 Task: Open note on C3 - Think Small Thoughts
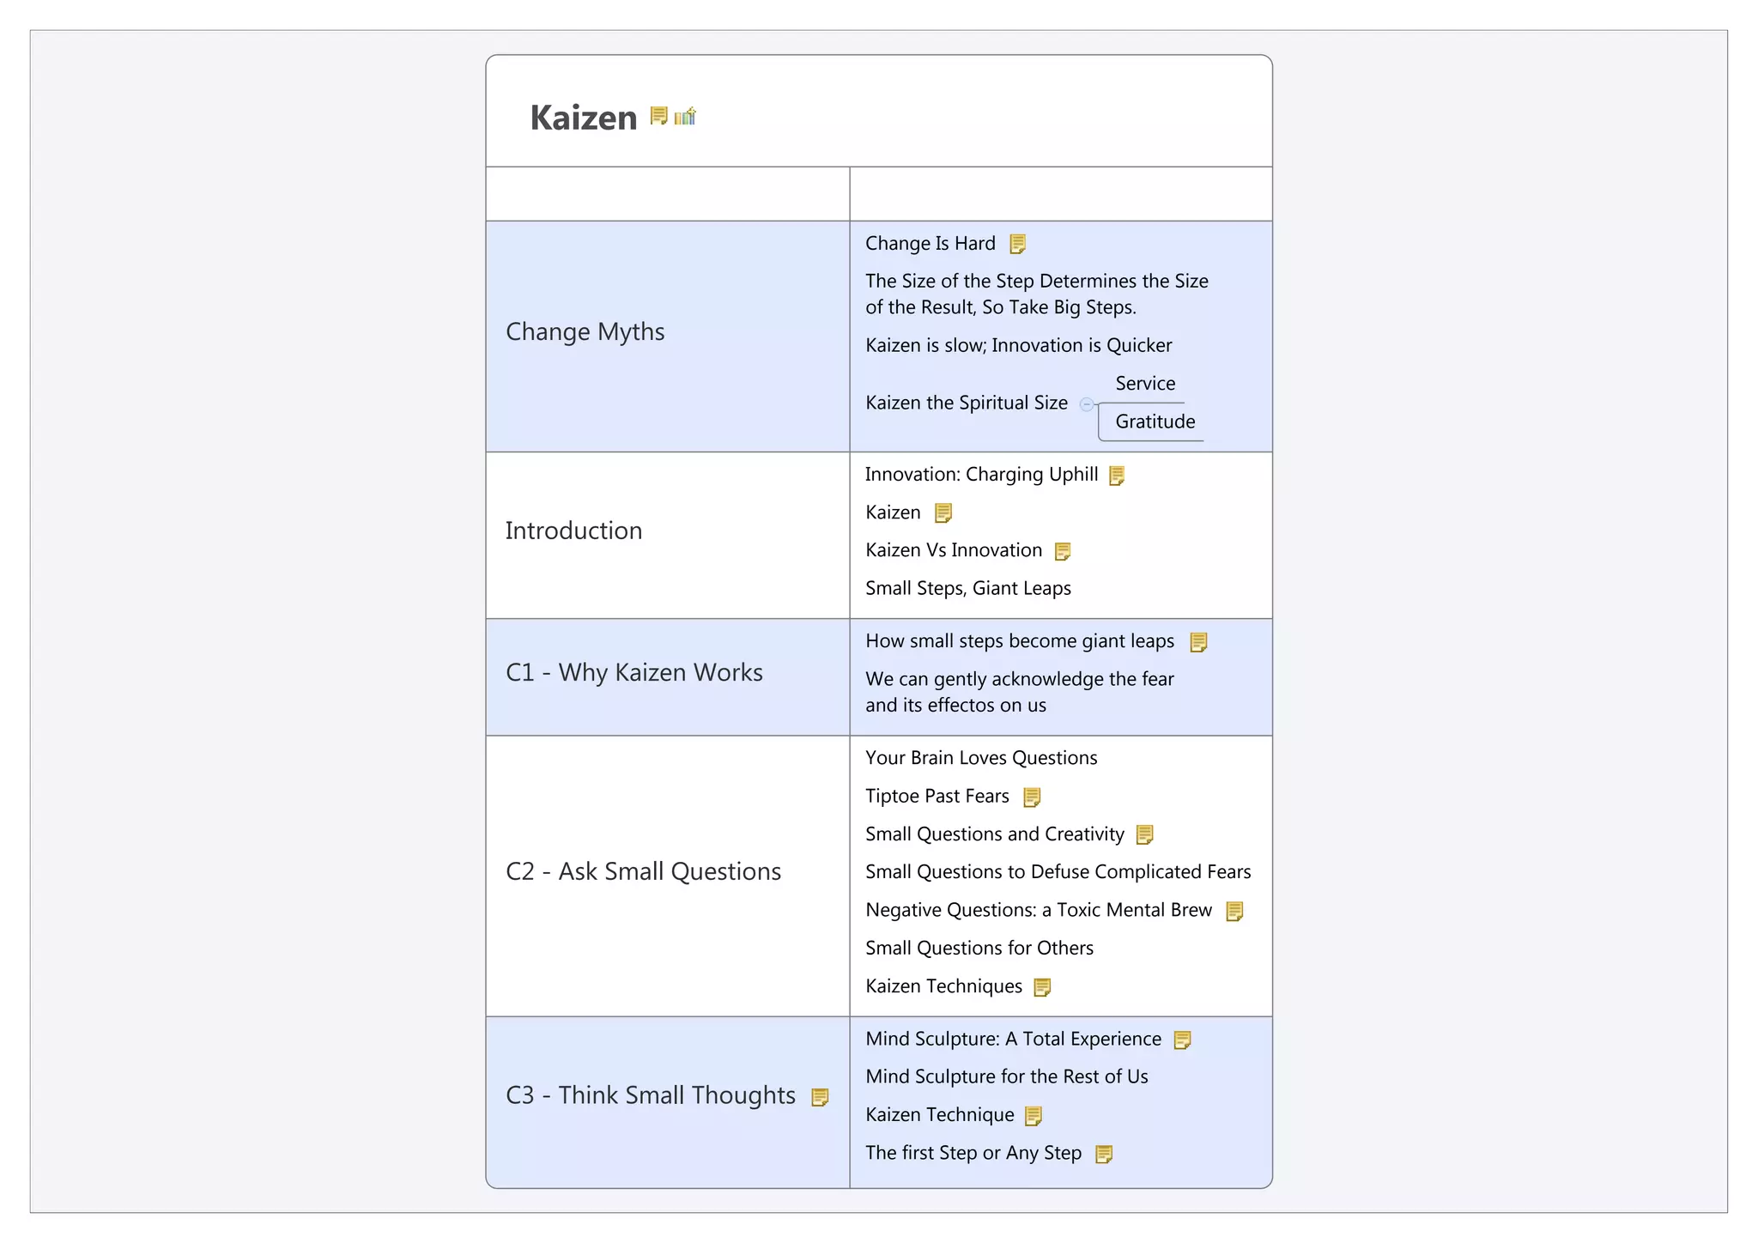click(x=820, y=1097)
